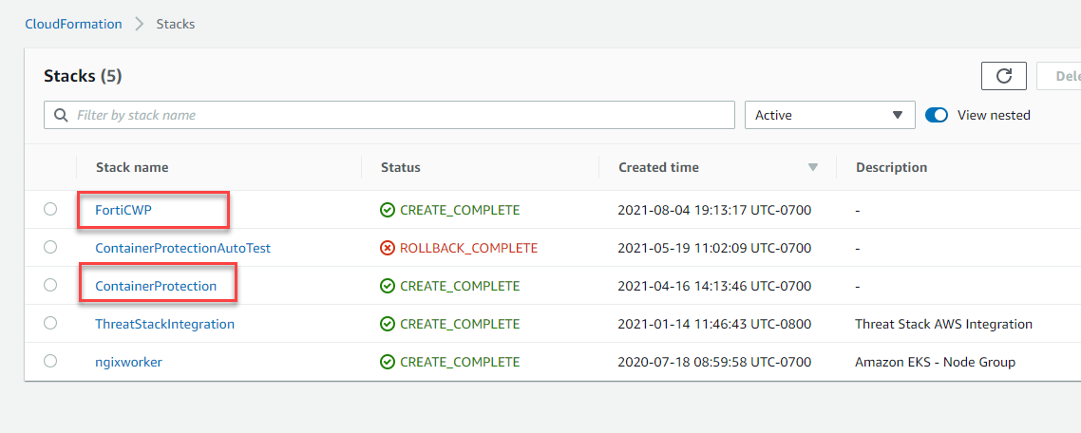
Task: Click the CloudFormation breadcrumb link
Action: pyautogui.click(x=73, y=24)
